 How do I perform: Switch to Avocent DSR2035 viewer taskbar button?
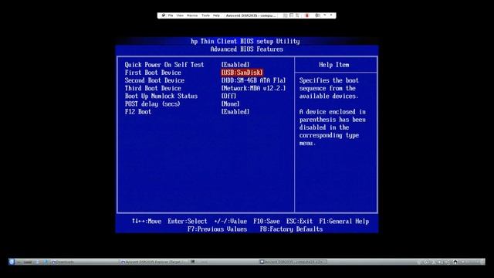tap(293, 262)
